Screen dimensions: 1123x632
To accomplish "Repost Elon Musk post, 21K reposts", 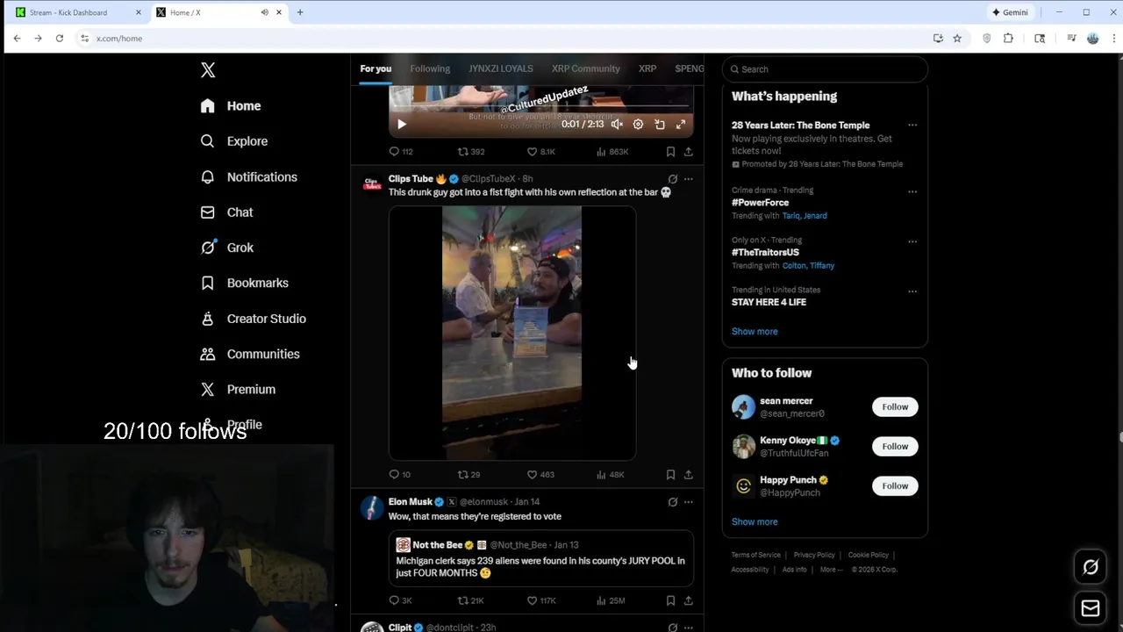I will point(470,600).
